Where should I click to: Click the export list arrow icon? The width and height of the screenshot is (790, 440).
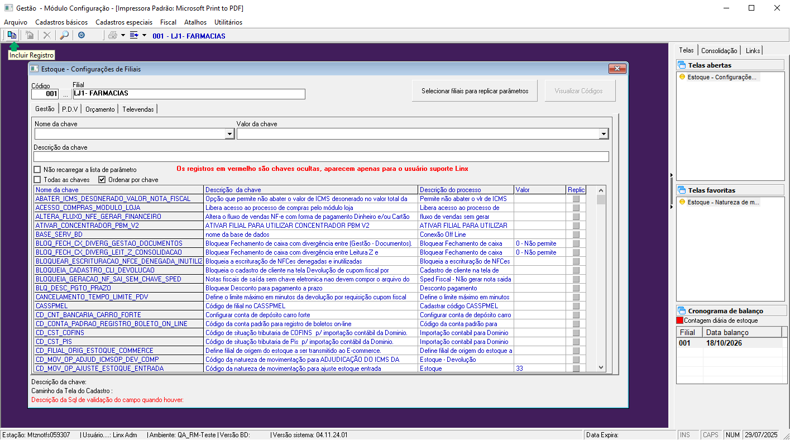point(134,35)
